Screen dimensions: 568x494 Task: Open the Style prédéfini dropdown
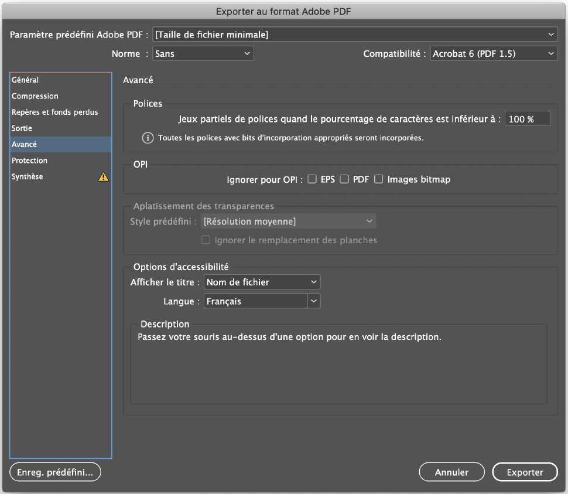point(289,221)
